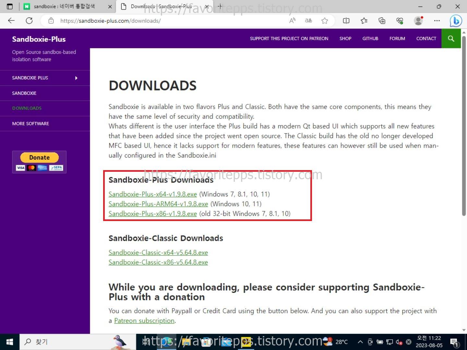467x350 pixels.
Task: Click the green site search icon
Action: coord(451,39)
